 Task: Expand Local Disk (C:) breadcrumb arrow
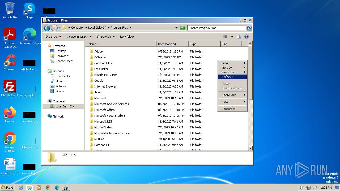point(109,28)
